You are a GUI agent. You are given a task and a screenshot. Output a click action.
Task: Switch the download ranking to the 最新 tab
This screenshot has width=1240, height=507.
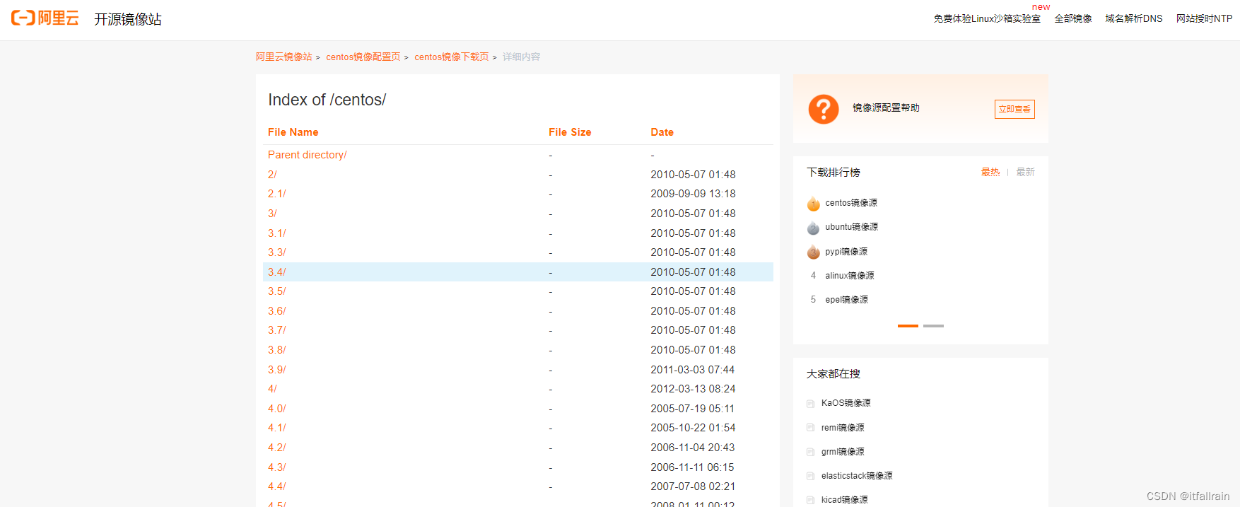tap(1025, 172)
